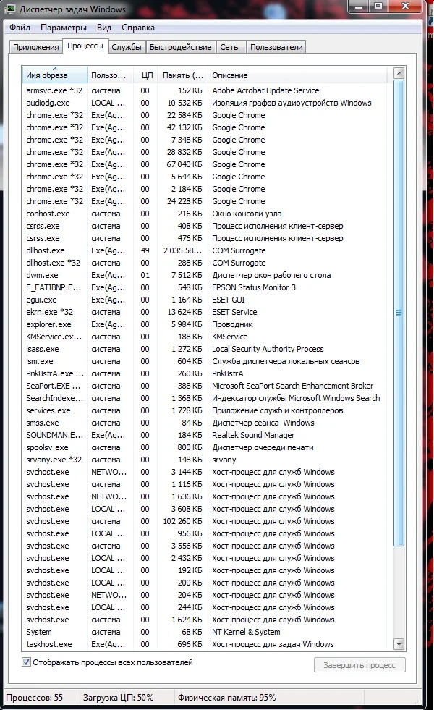
Task: Select the PnkBstrA.exe process
Action: pyautogui.click(x=206, y=373)
